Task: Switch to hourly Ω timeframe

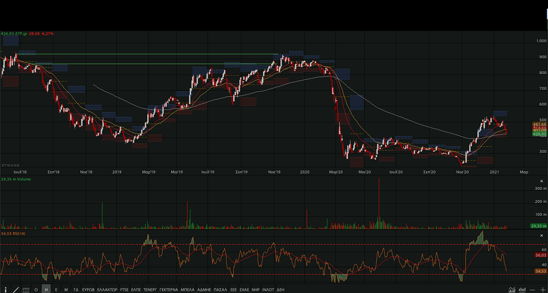Action: click(36, 290)
